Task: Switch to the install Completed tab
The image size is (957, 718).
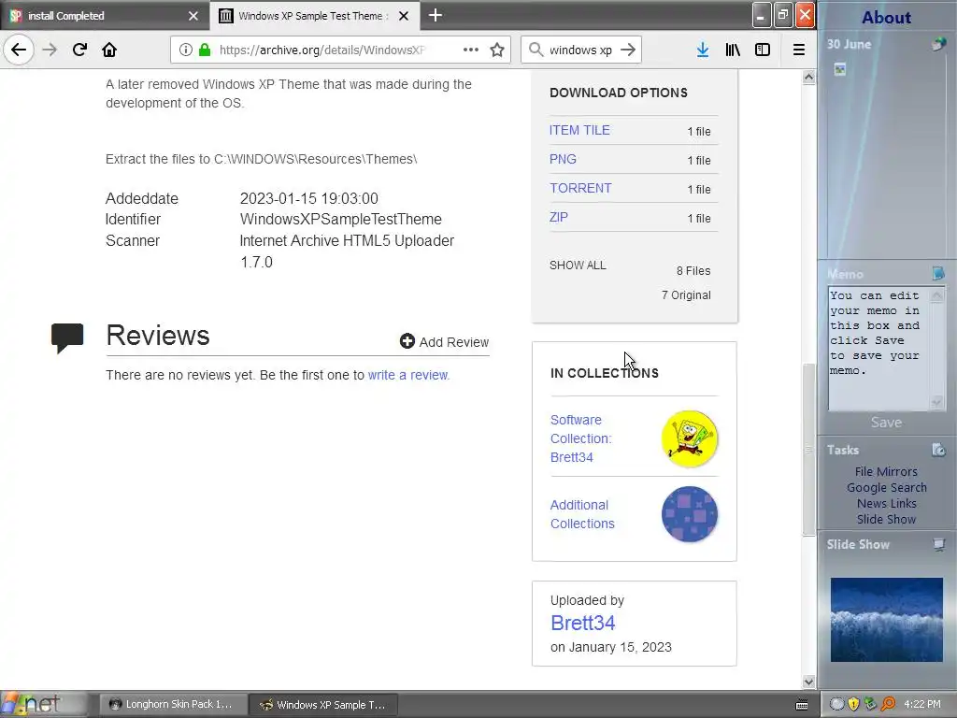Action: click(105, 16)
